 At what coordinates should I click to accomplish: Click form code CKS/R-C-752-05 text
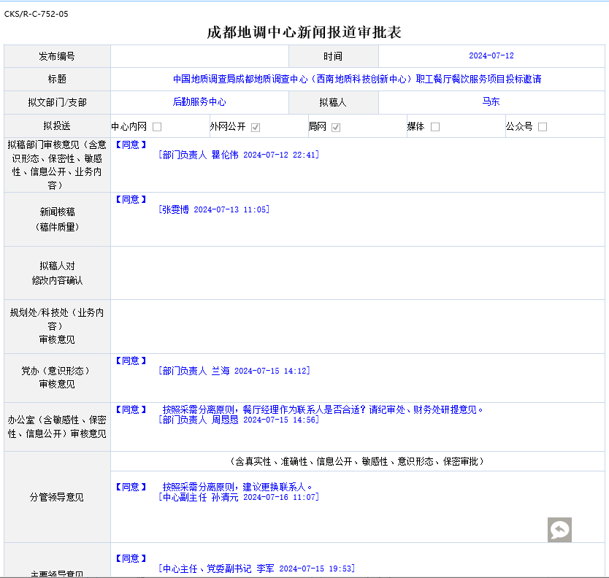pyautogui.click(x=37, y=14)
